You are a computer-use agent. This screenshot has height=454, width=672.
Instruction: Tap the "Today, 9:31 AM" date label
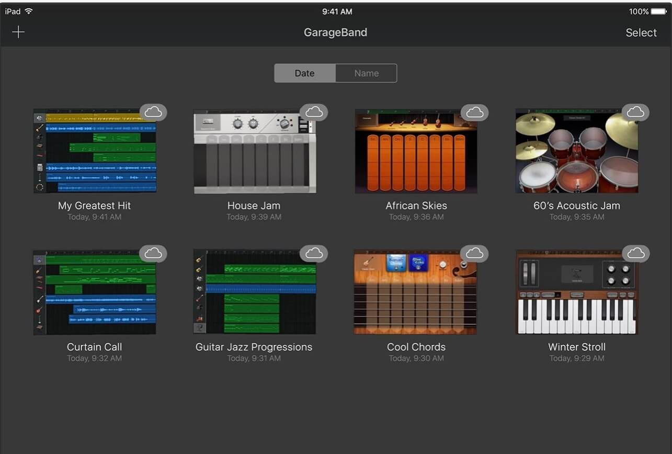click(254, 358)
